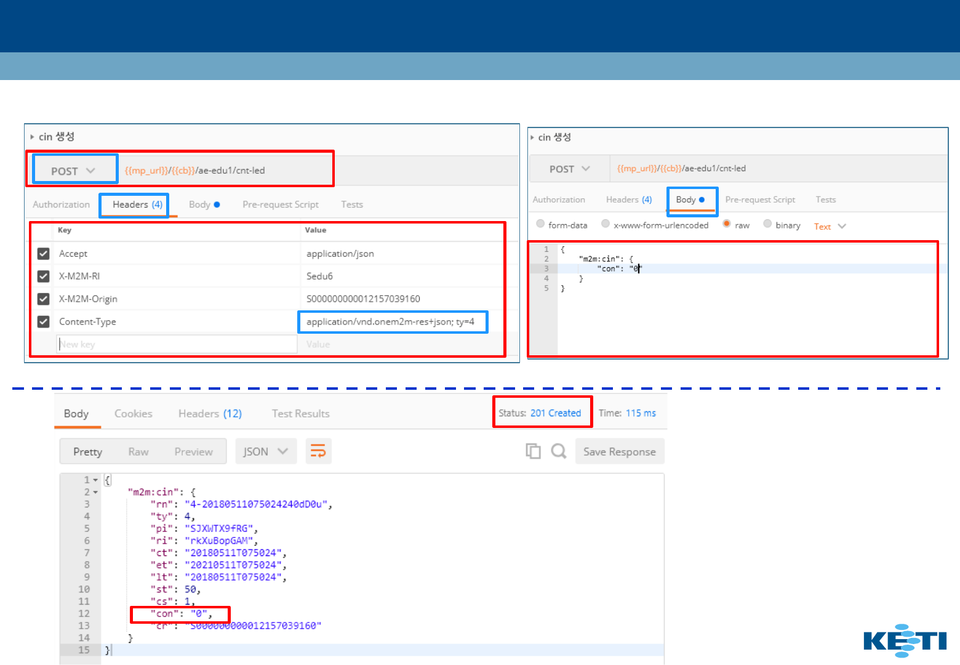
Task: Click the 'X-M2M-RI' key cell
Action: tap(79, 276)
